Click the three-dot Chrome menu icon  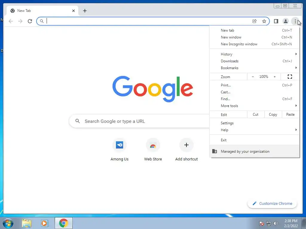[x=295, y=21]
